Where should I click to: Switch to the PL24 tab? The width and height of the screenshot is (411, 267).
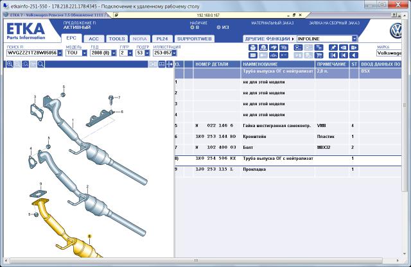[x=162, y=39]
